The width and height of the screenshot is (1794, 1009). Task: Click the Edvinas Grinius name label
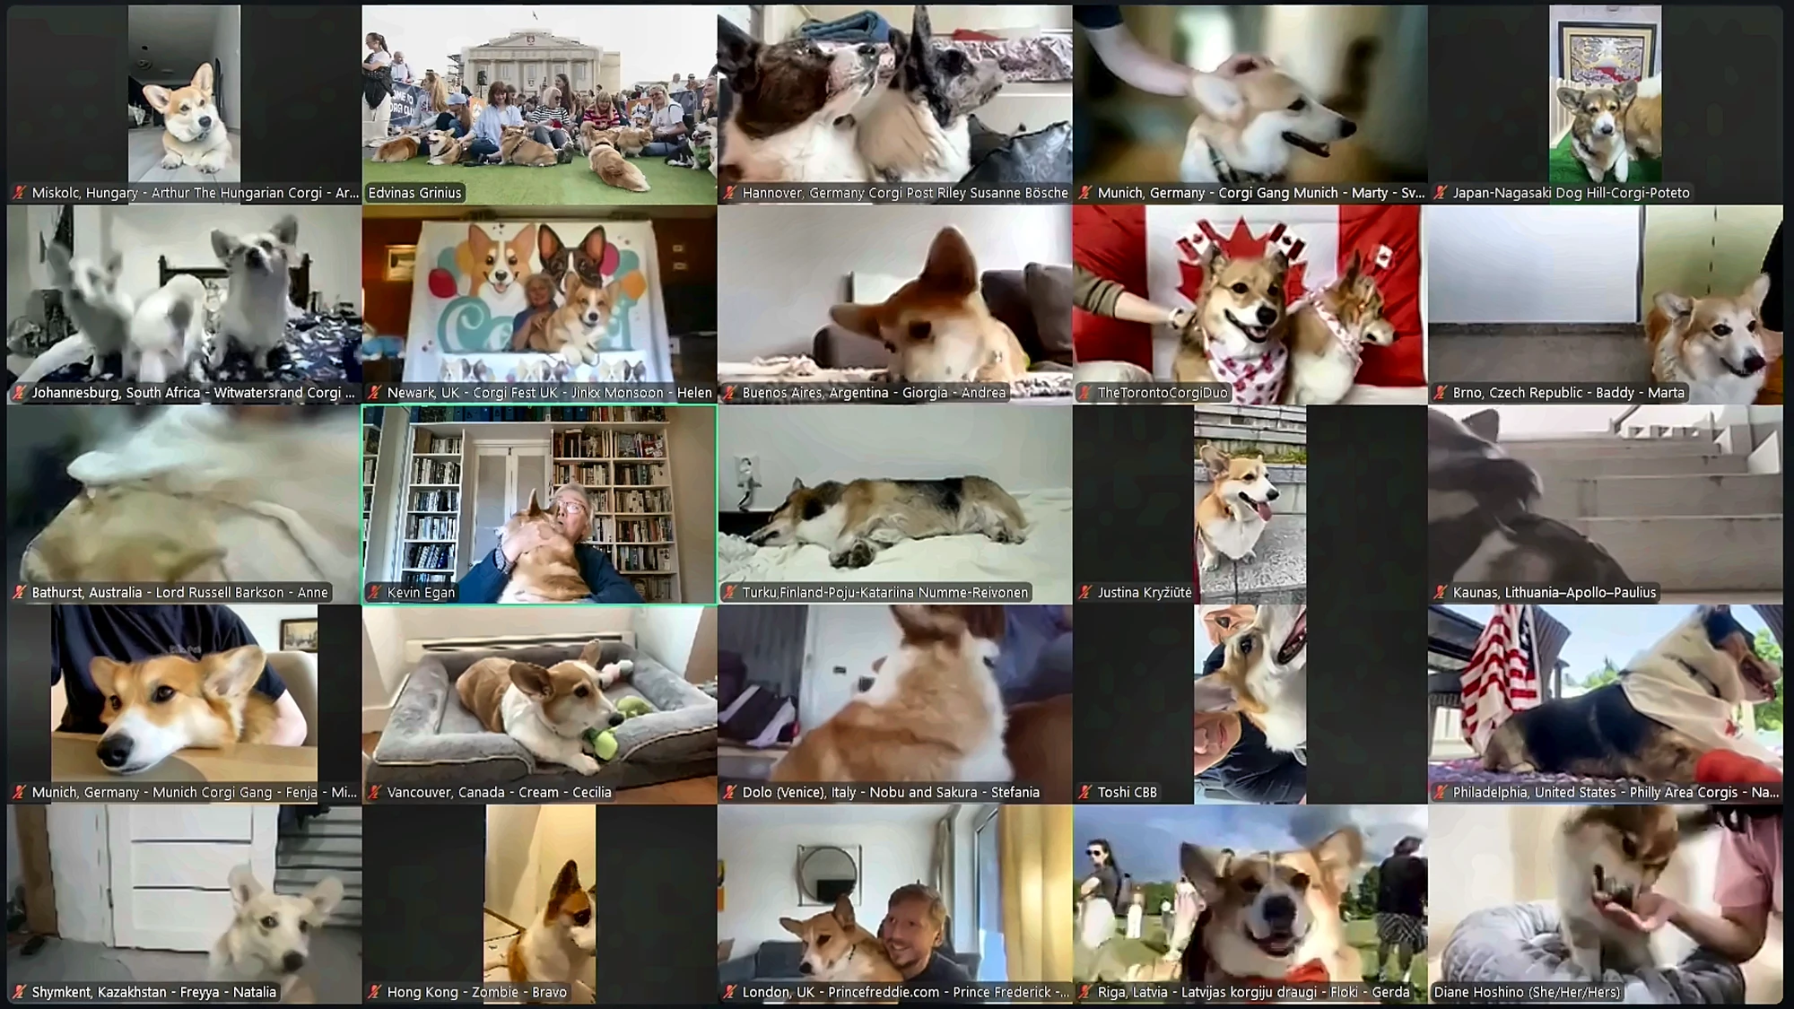(x=415, y=193)
